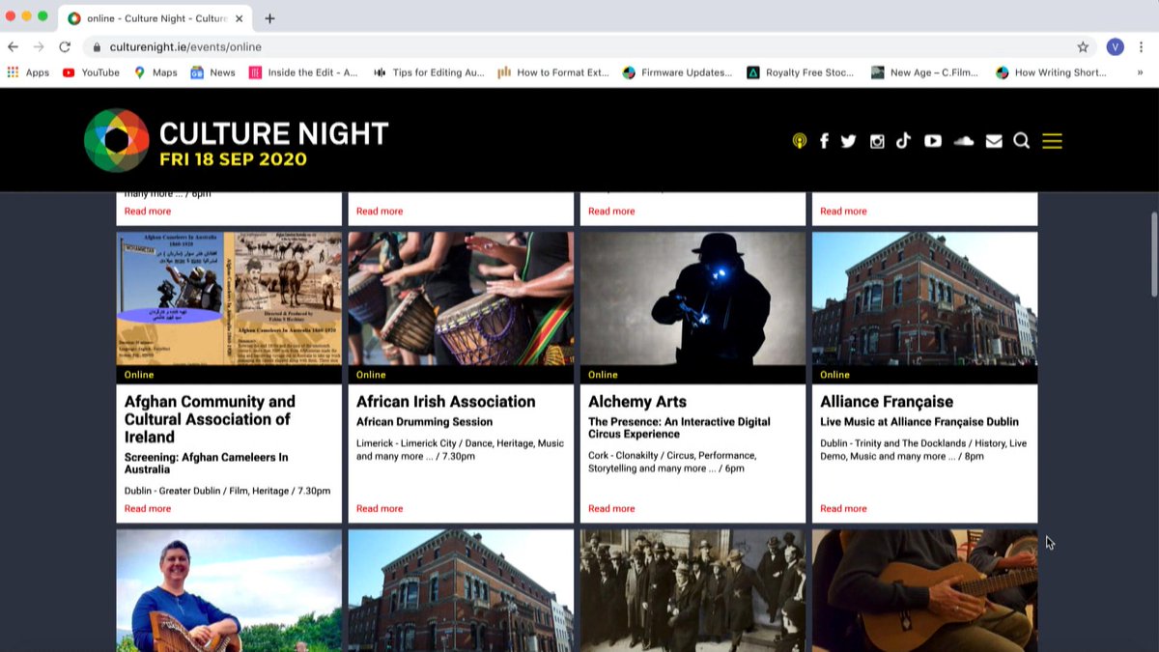Open thumbnail of woman with harp

[229, 590]
